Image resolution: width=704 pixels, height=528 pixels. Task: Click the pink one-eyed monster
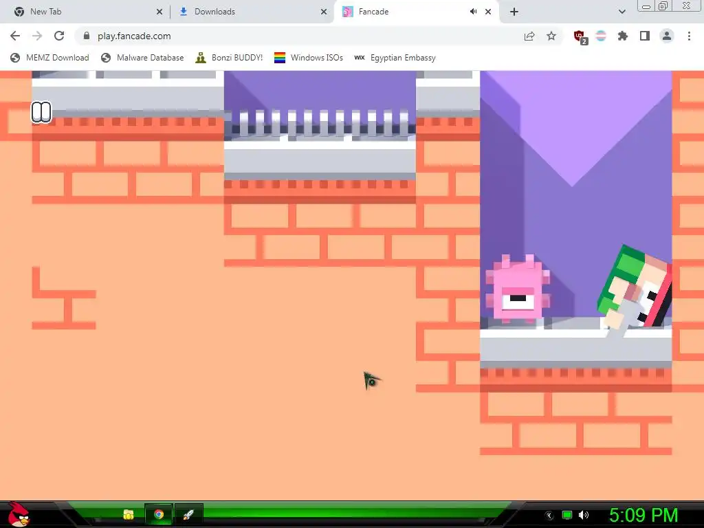(x=518, y=289)
